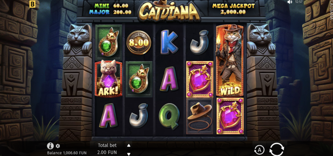Viewport: 333px width, 156px height.
Task: Open the settings gear icon
Action: point(58,146)
